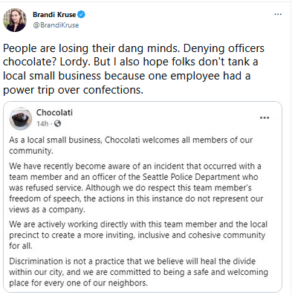Open Brandi Kruse's profile photo
Screen dimensions: 292x295
click(x=15, y=20)
